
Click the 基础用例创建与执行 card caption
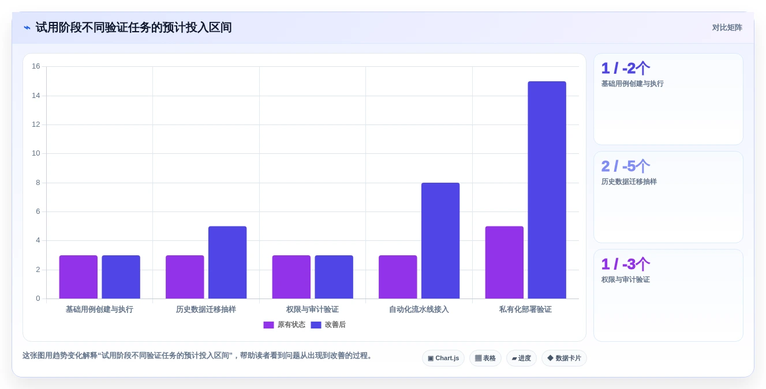tap(633, 84)
